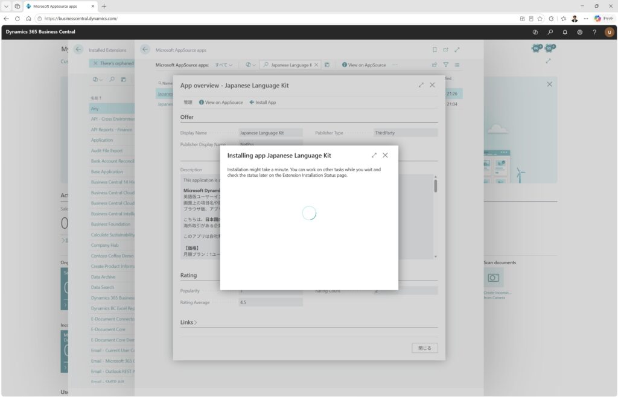Add page to browser favorites
This screenshot has height=397, width=618.
click(540, 19)
